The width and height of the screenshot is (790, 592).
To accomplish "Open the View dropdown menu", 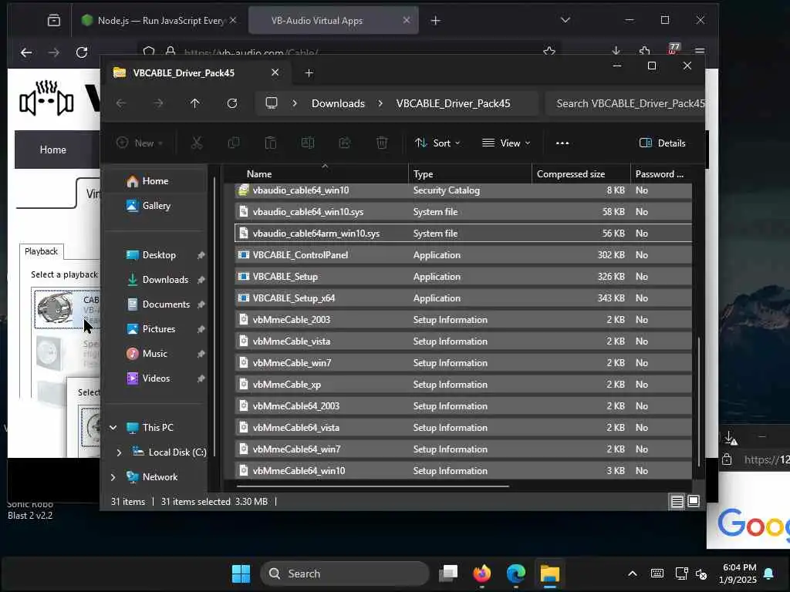I will point(506,143).
